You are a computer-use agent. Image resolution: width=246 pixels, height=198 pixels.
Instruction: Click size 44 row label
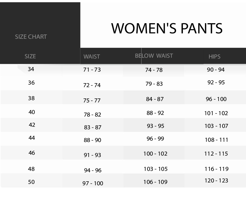(x=32, y=138)
